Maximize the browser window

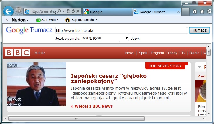click(x=194, y=3)
